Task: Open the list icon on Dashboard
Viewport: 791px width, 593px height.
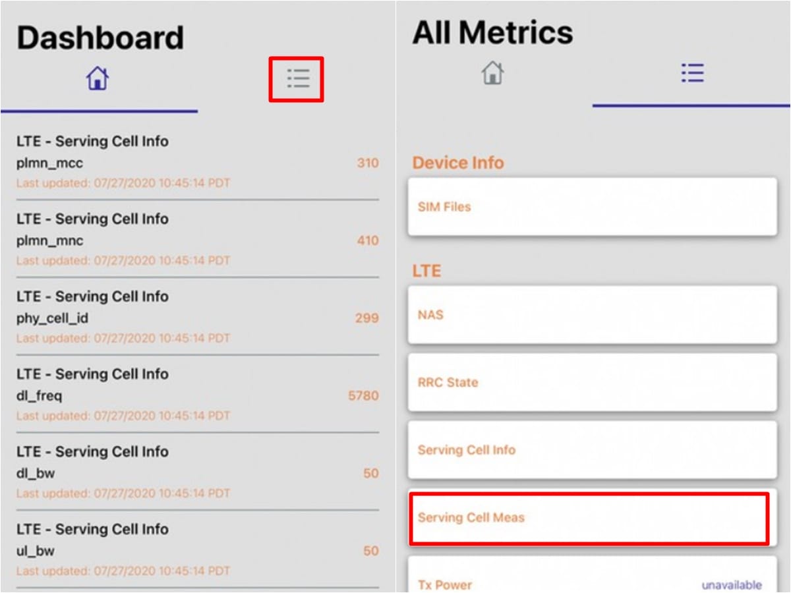Action: click(297, 79)
